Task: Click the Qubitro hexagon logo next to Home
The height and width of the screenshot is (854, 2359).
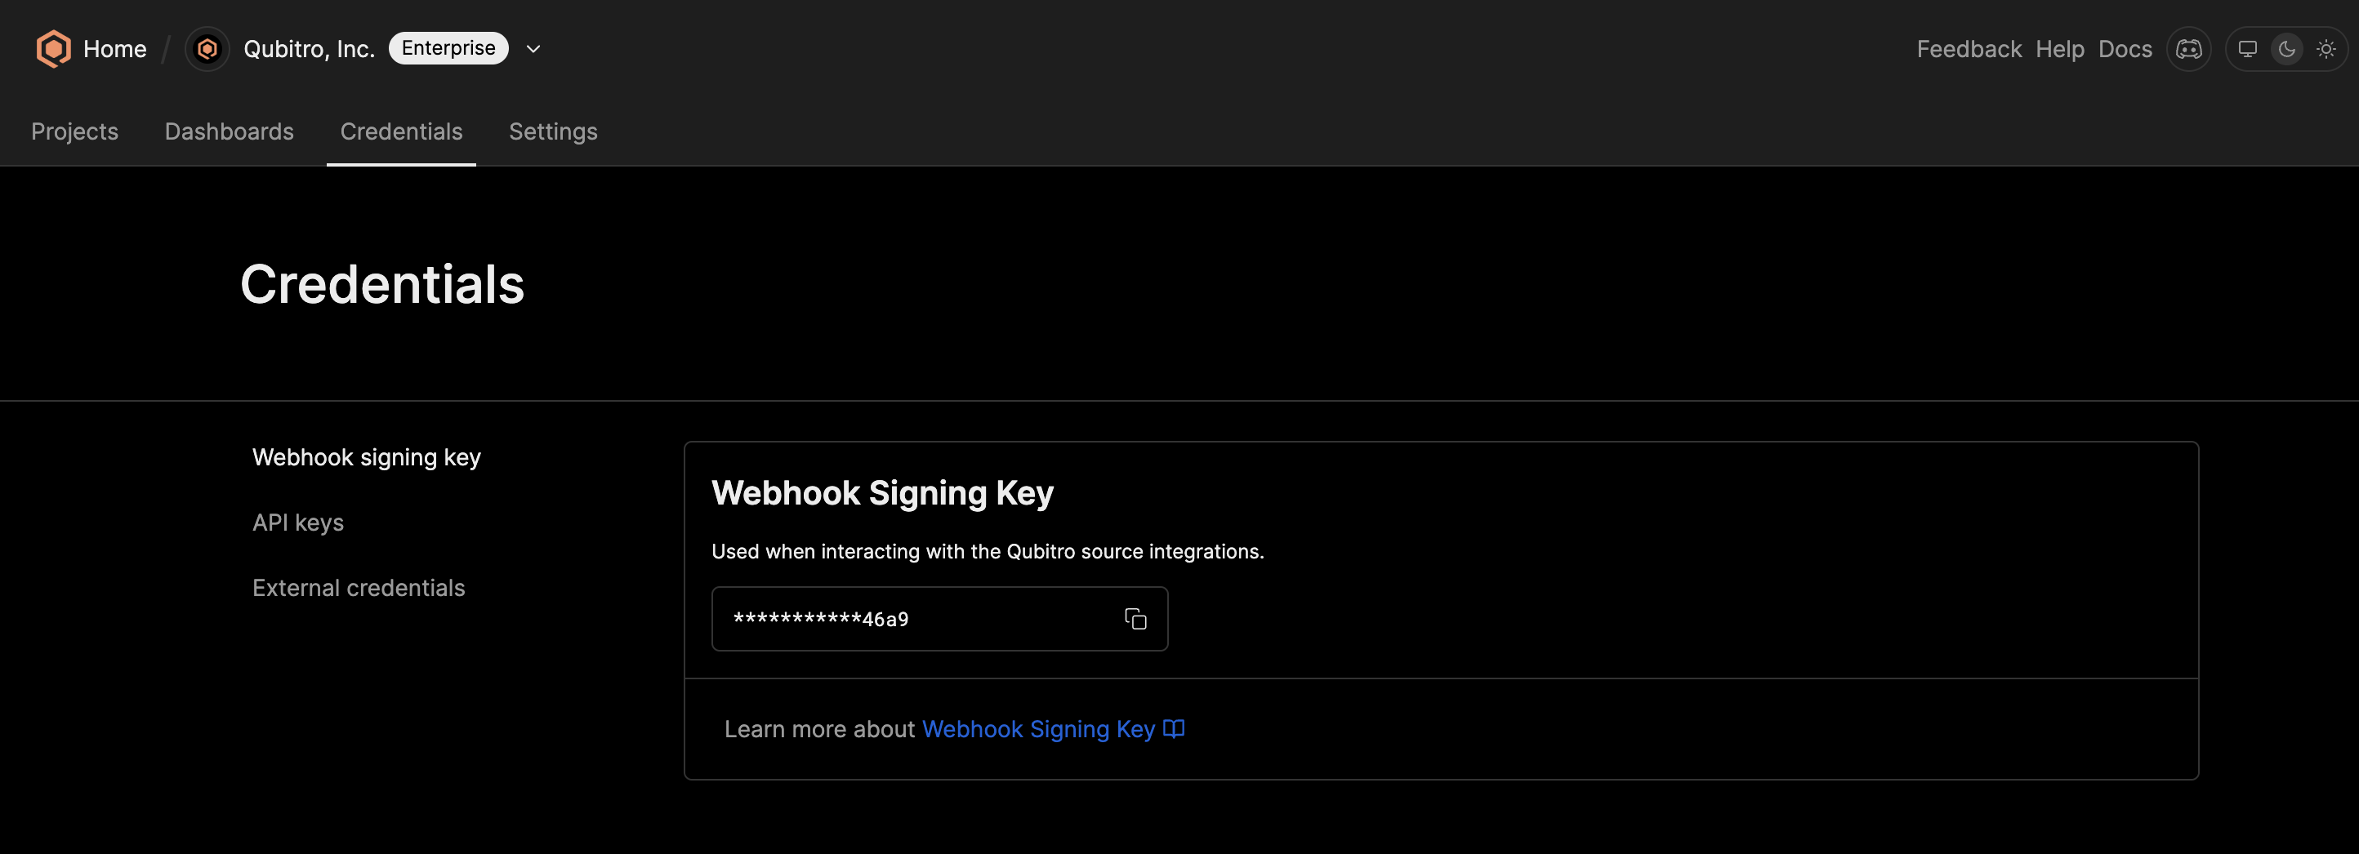Action: tap(53, 48)
